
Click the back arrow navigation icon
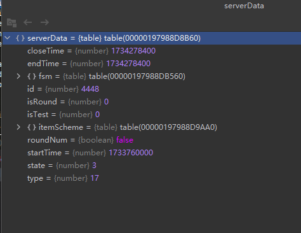click(x=28, y=22)
